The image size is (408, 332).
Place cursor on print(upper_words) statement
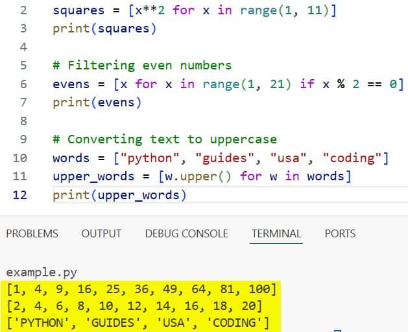(x=119, y=195)
